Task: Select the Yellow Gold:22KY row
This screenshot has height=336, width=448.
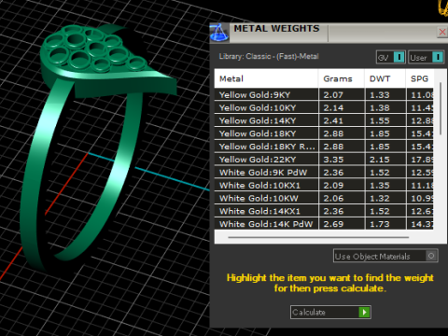Action: tap(324, 160)
